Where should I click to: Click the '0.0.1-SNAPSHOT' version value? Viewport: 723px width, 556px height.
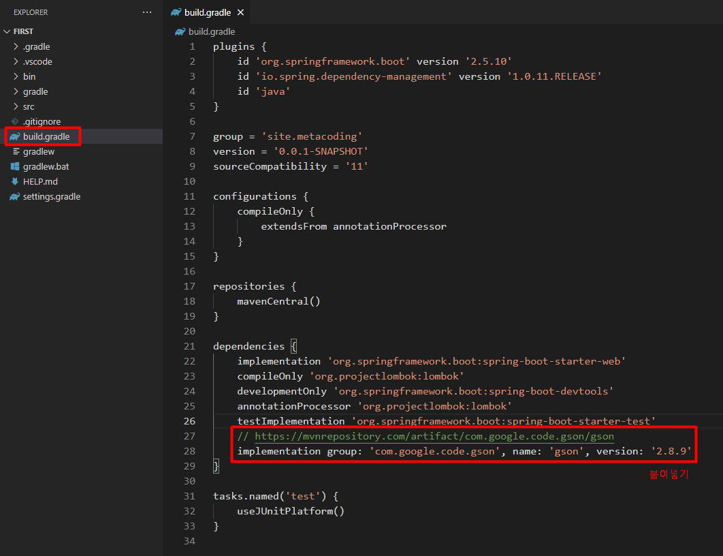[x=321, y=151]
